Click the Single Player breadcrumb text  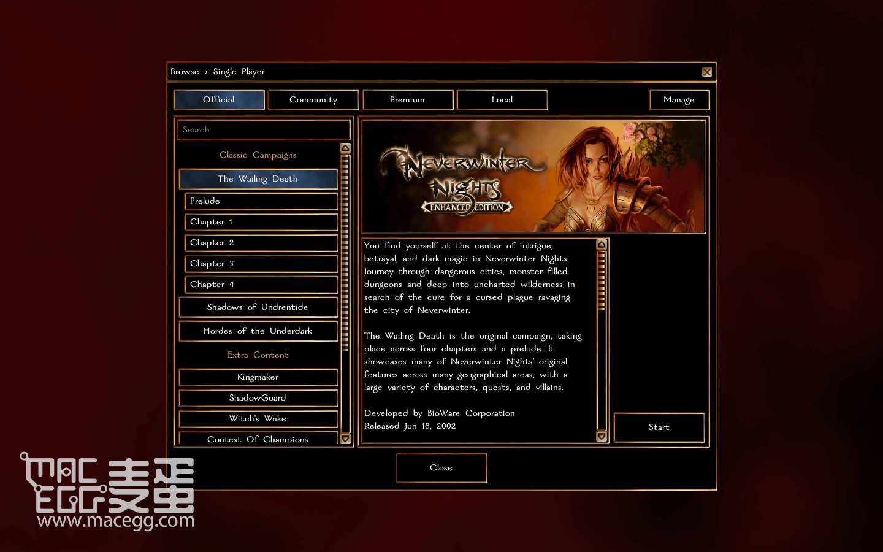click(x=239, y=72)
